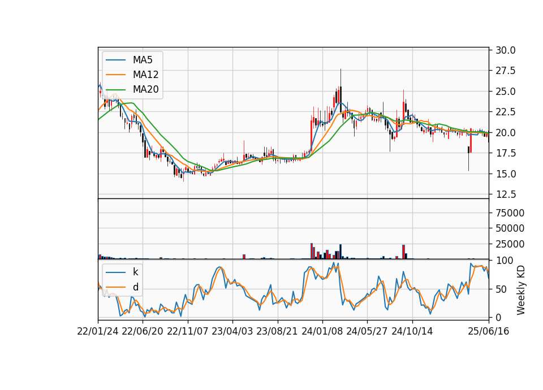Viewport: 543px width, 390px height.
Task: Click the 27.5 price axis value
Action: [506, 71]
